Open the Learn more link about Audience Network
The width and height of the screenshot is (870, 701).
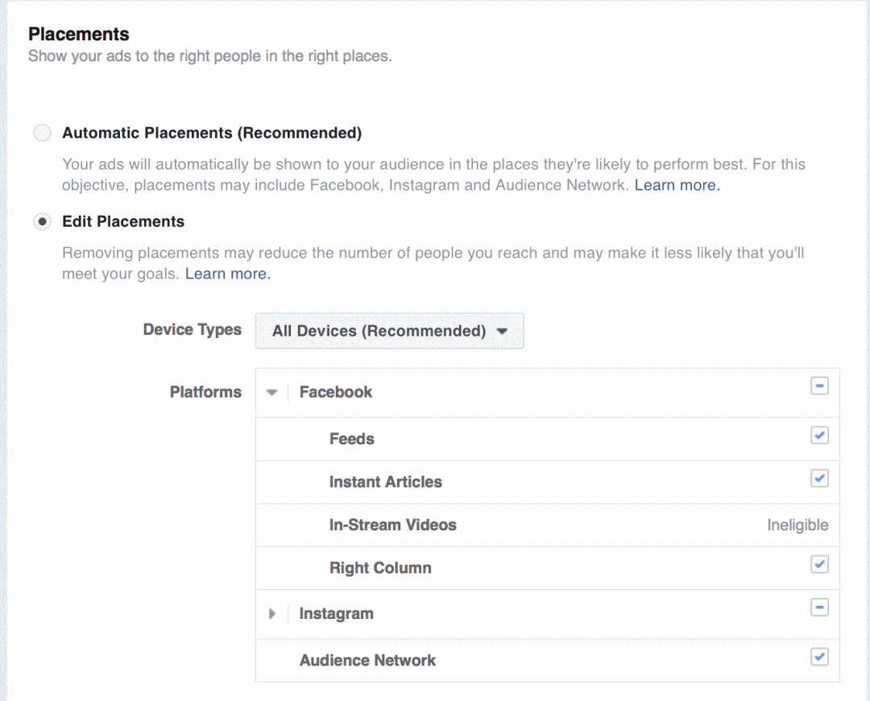[676, 185]
